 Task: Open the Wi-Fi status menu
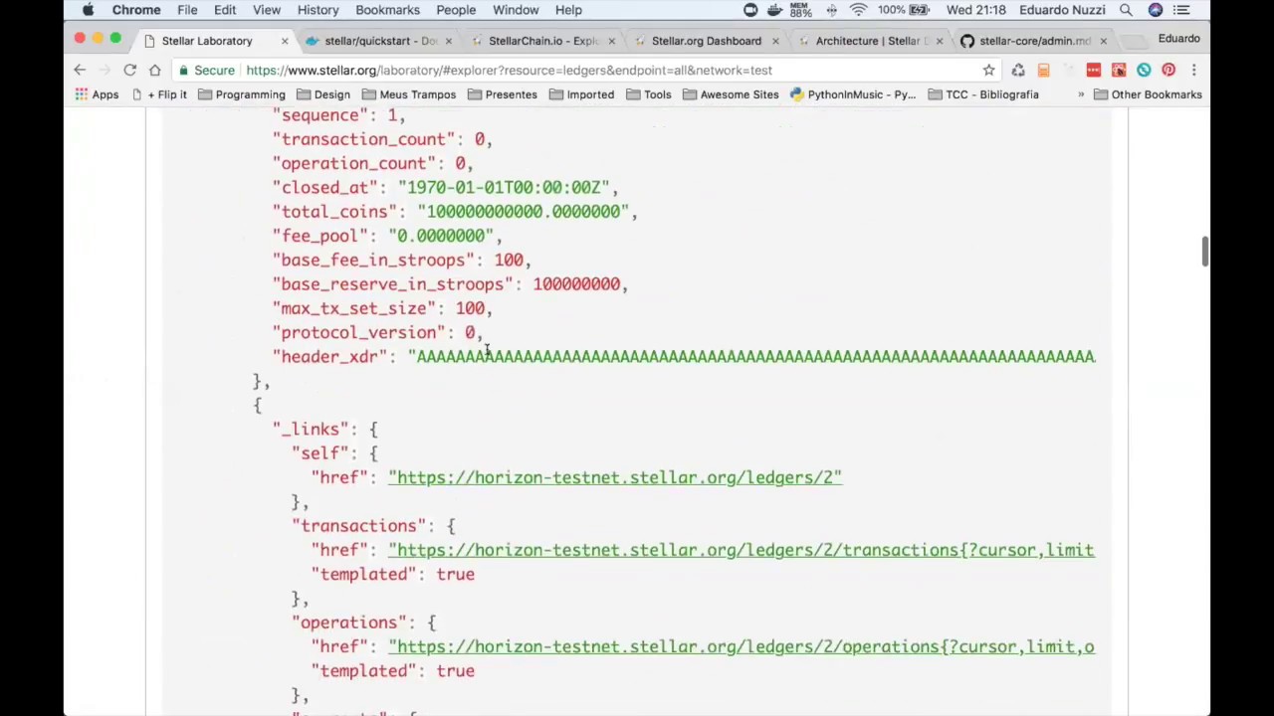(858, 10)
